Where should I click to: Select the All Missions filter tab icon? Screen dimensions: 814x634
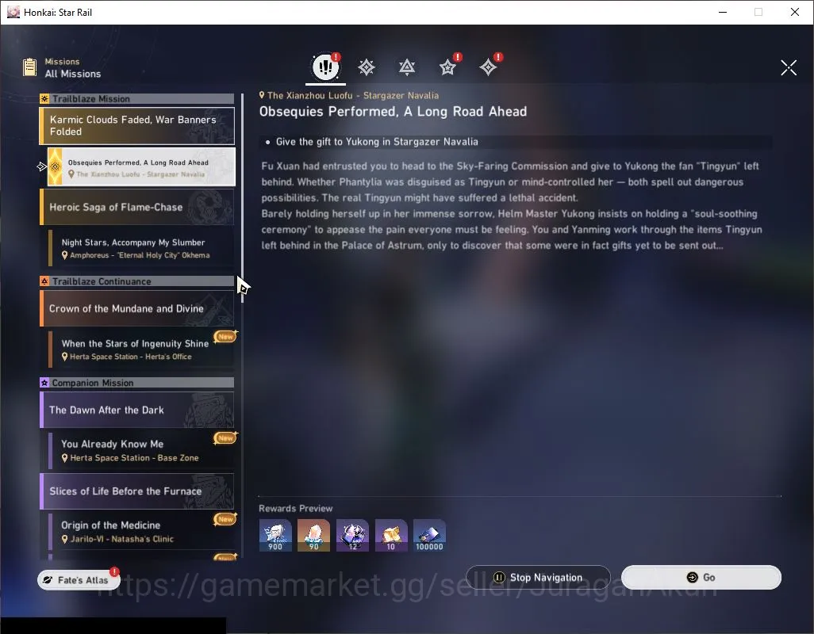click(x=325, y=67)
